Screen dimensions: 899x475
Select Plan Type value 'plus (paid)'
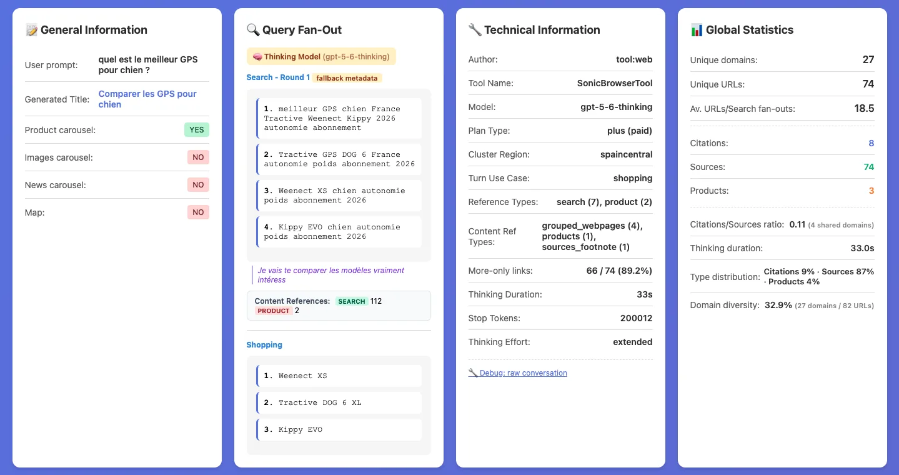coord(630,131)
